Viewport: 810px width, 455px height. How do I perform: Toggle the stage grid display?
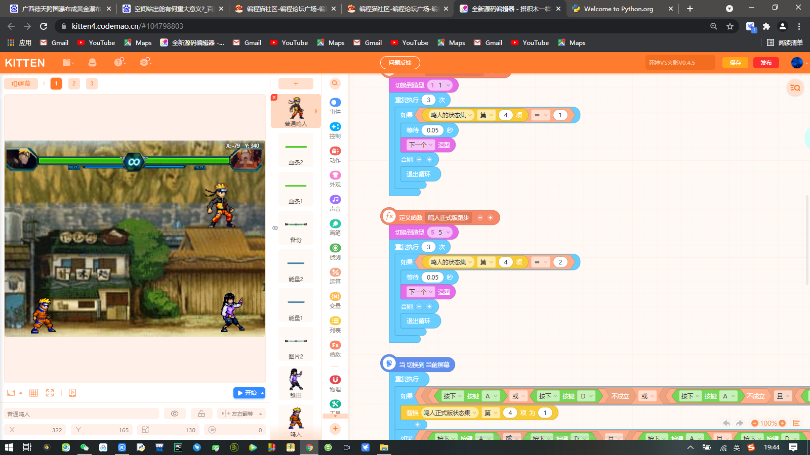click(34, 393)
